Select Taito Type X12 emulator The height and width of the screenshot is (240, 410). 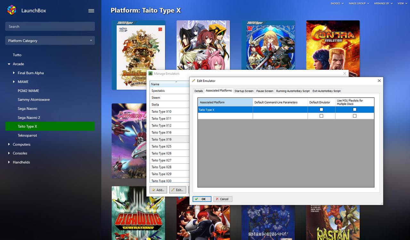point(169,125)
